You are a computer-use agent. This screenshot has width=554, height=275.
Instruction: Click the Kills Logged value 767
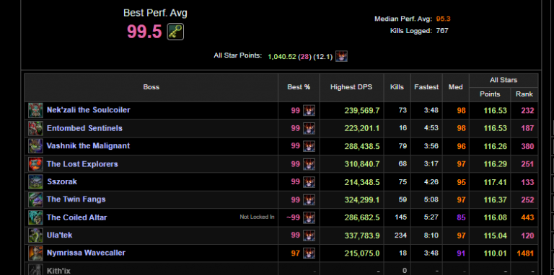click(x=442, y=31)
